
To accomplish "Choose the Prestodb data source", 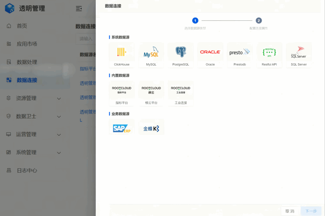I will [240, 52].
